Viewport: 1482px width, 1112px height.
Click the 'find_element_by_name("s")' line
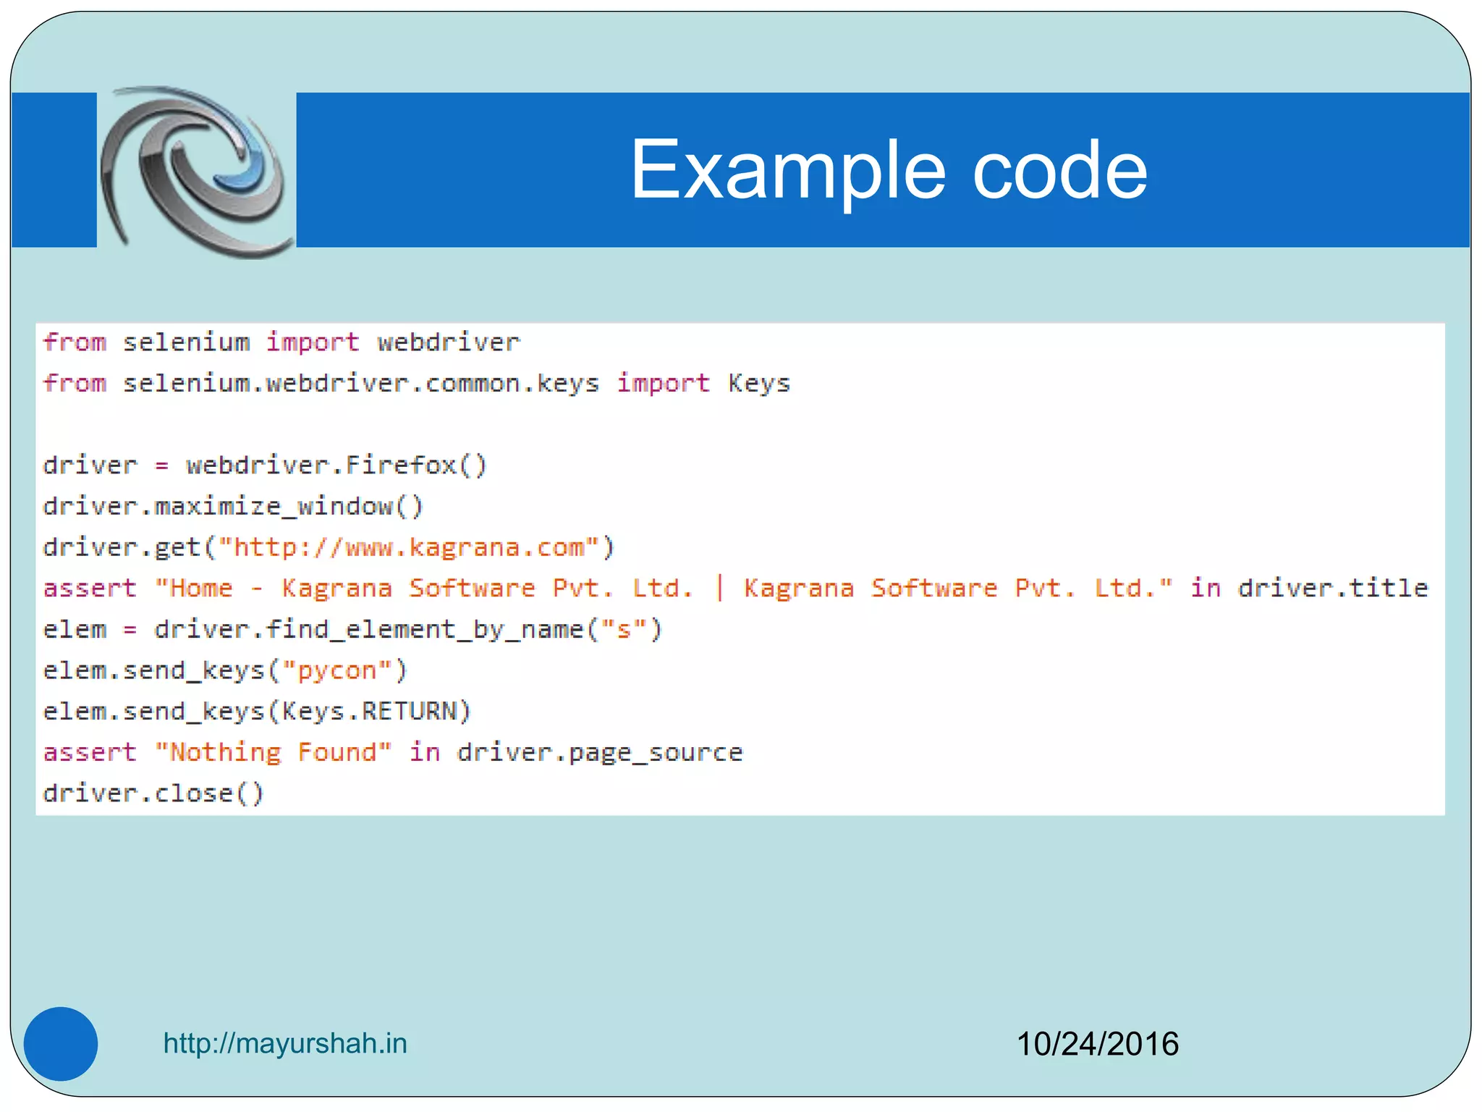click(x=353, y=629)
